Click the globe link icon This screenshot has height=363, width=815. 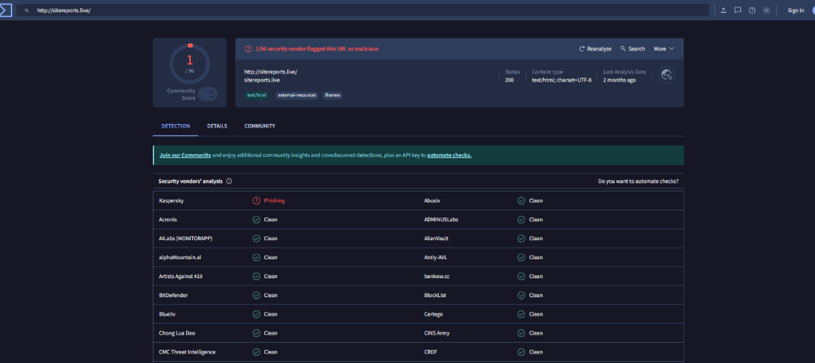point(666,75)
